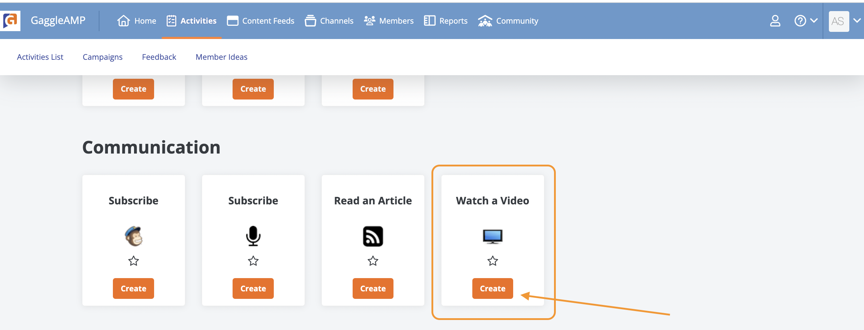This screenshot has width=864, height=330.
Task: Open the Member Ideas link
Action: point(221,57)
